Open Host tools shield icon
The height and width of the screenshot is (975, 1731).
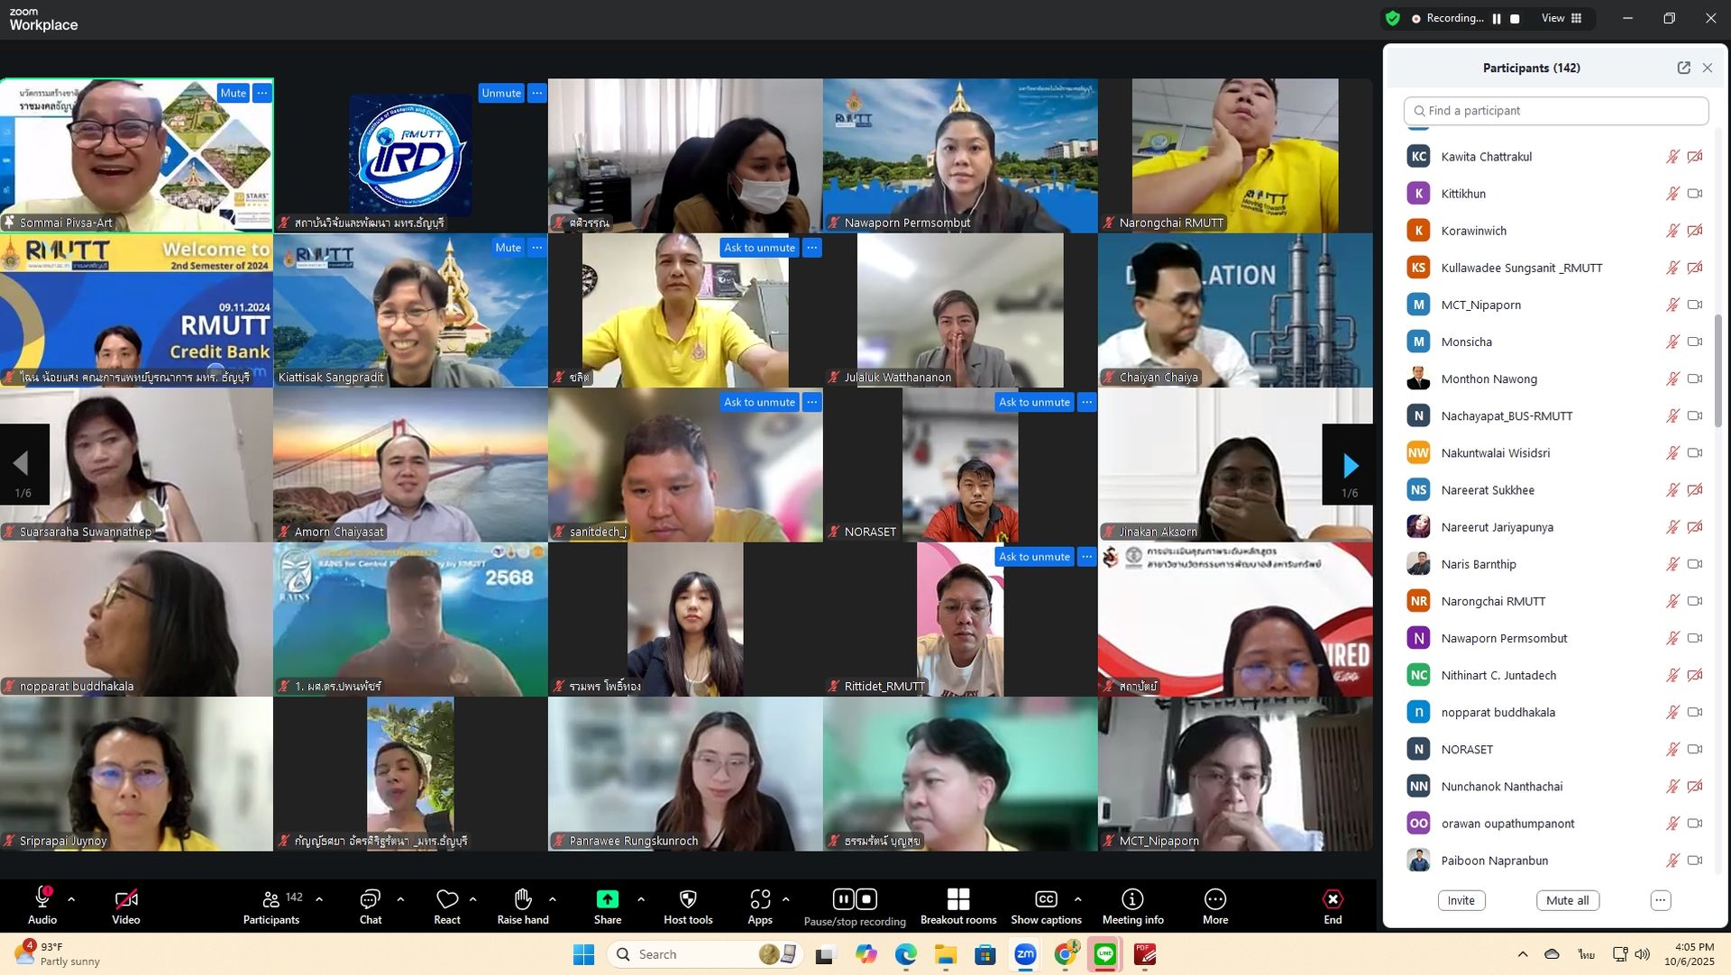pyautogui.click(x=688, y=899)
